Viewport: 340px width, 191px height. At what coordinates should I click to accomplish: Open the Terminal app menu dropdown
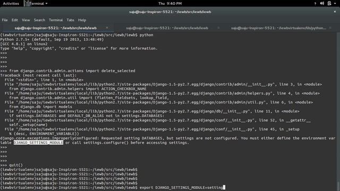pos(37,4)
